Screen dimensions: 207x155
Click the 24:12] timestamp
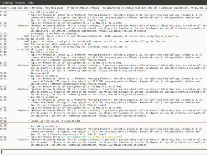coord(4,34)
